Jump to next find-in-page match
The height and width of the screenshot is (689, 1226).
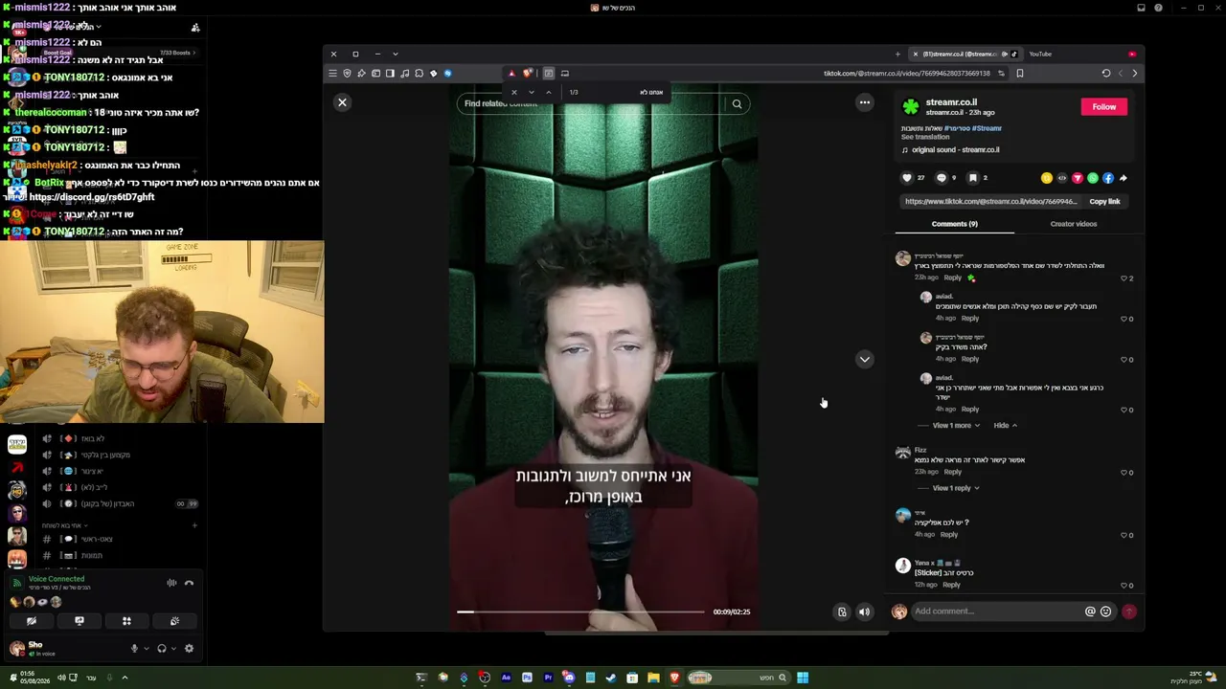[532, 93]
